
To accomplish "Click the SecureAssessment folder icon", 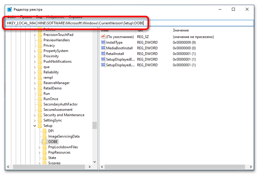I will pos(40,110).
